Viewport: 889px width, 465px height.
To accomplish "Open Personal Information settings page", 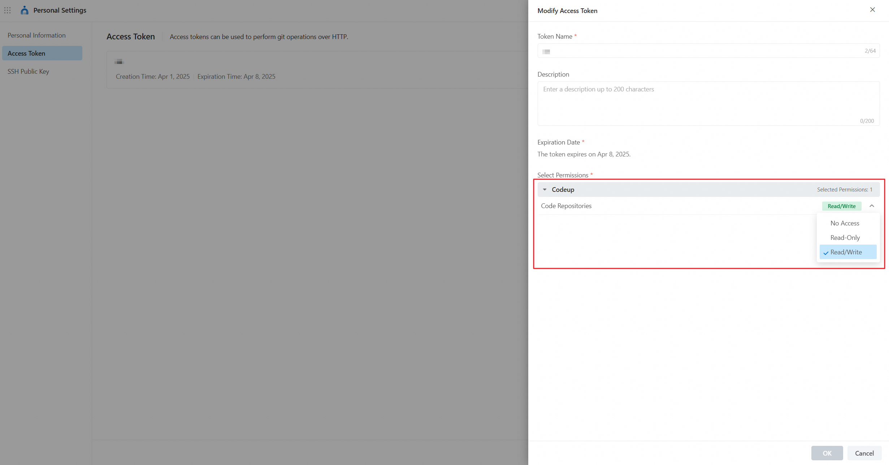I will 36,35.
